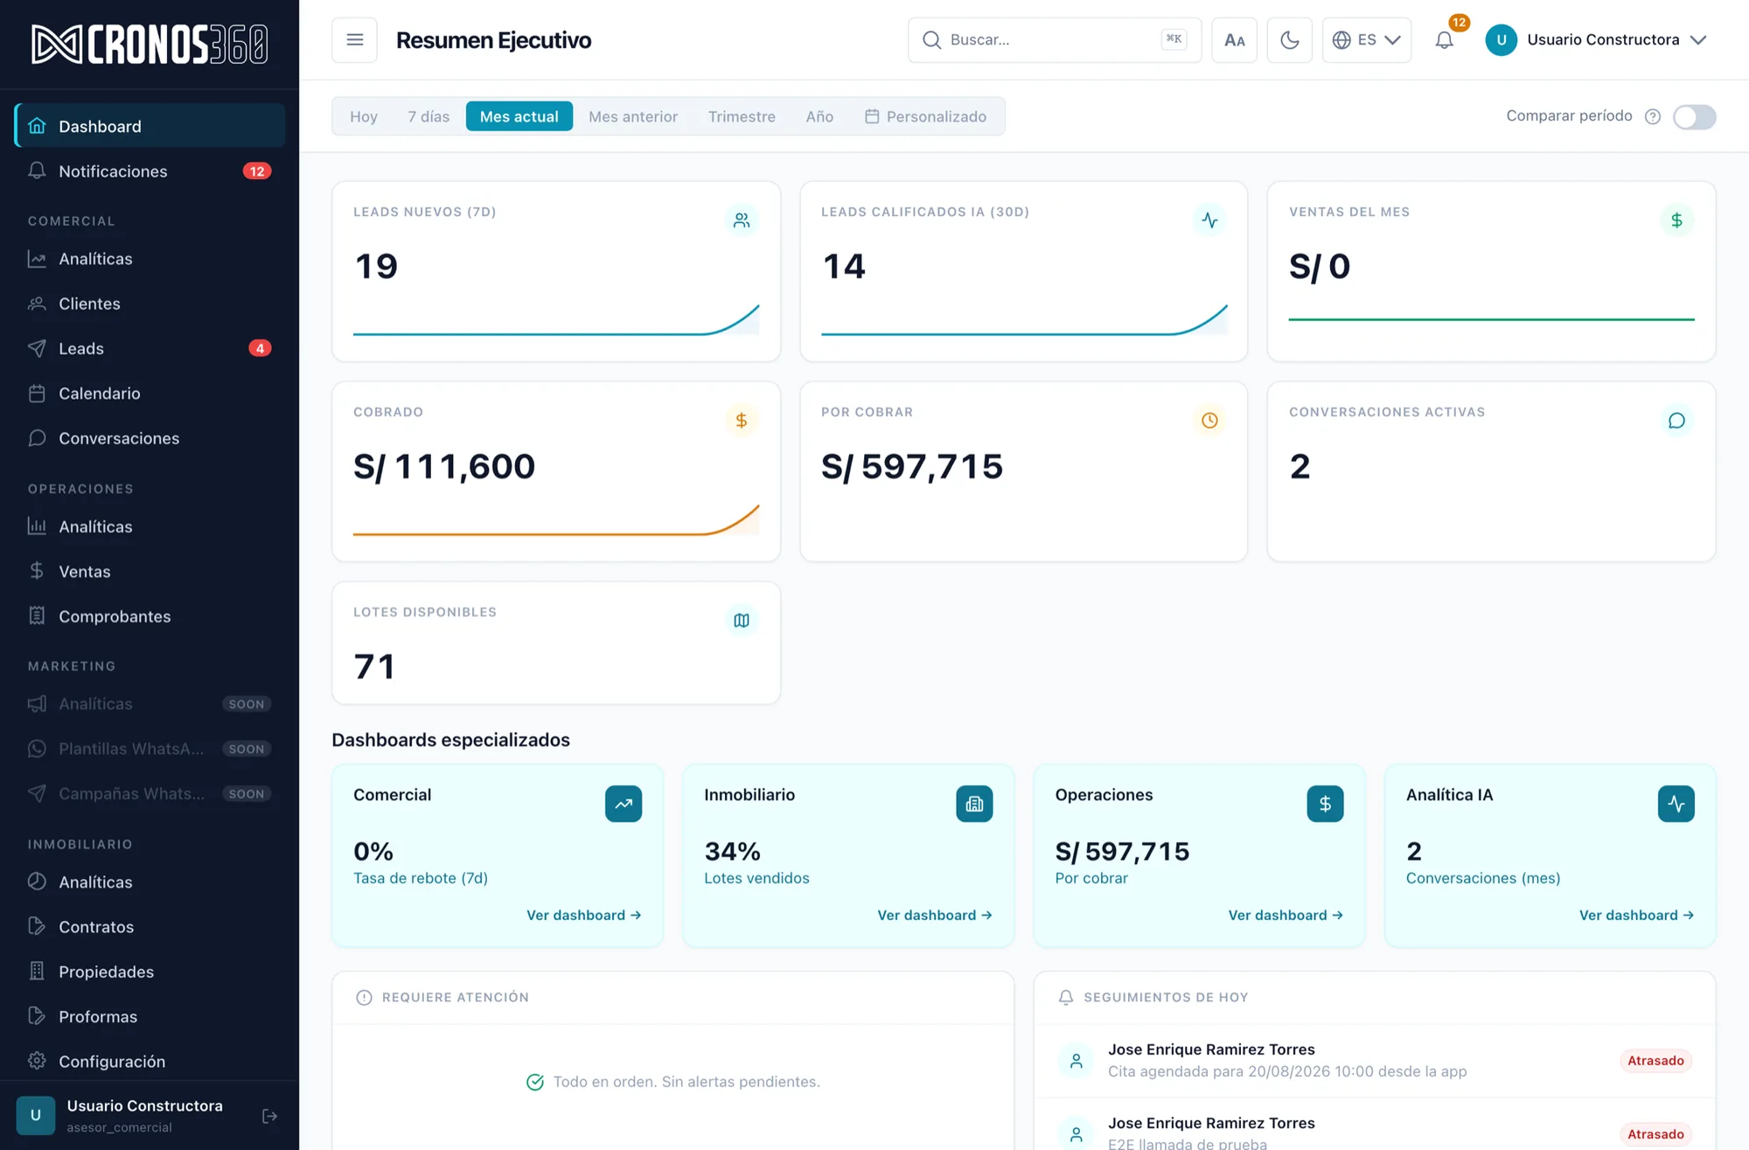Click Comparar período help question icon
The height and width of the screenshot is (1150, 1749).
coord(1652,116)
